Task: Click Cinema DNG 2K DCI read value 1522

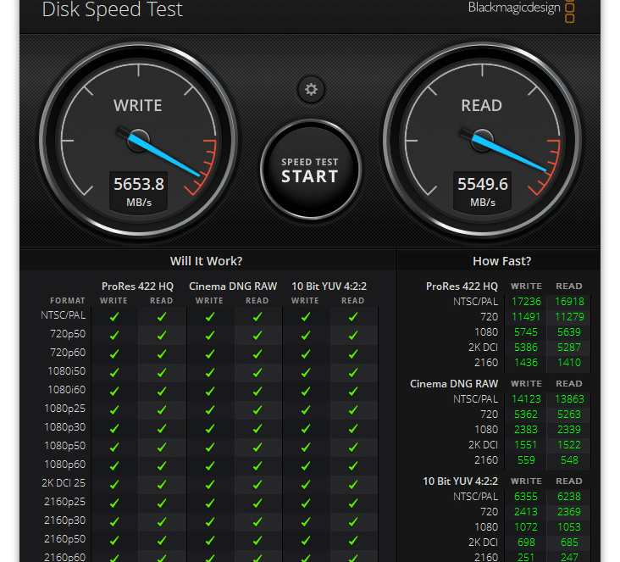Action: coord(569,445)
